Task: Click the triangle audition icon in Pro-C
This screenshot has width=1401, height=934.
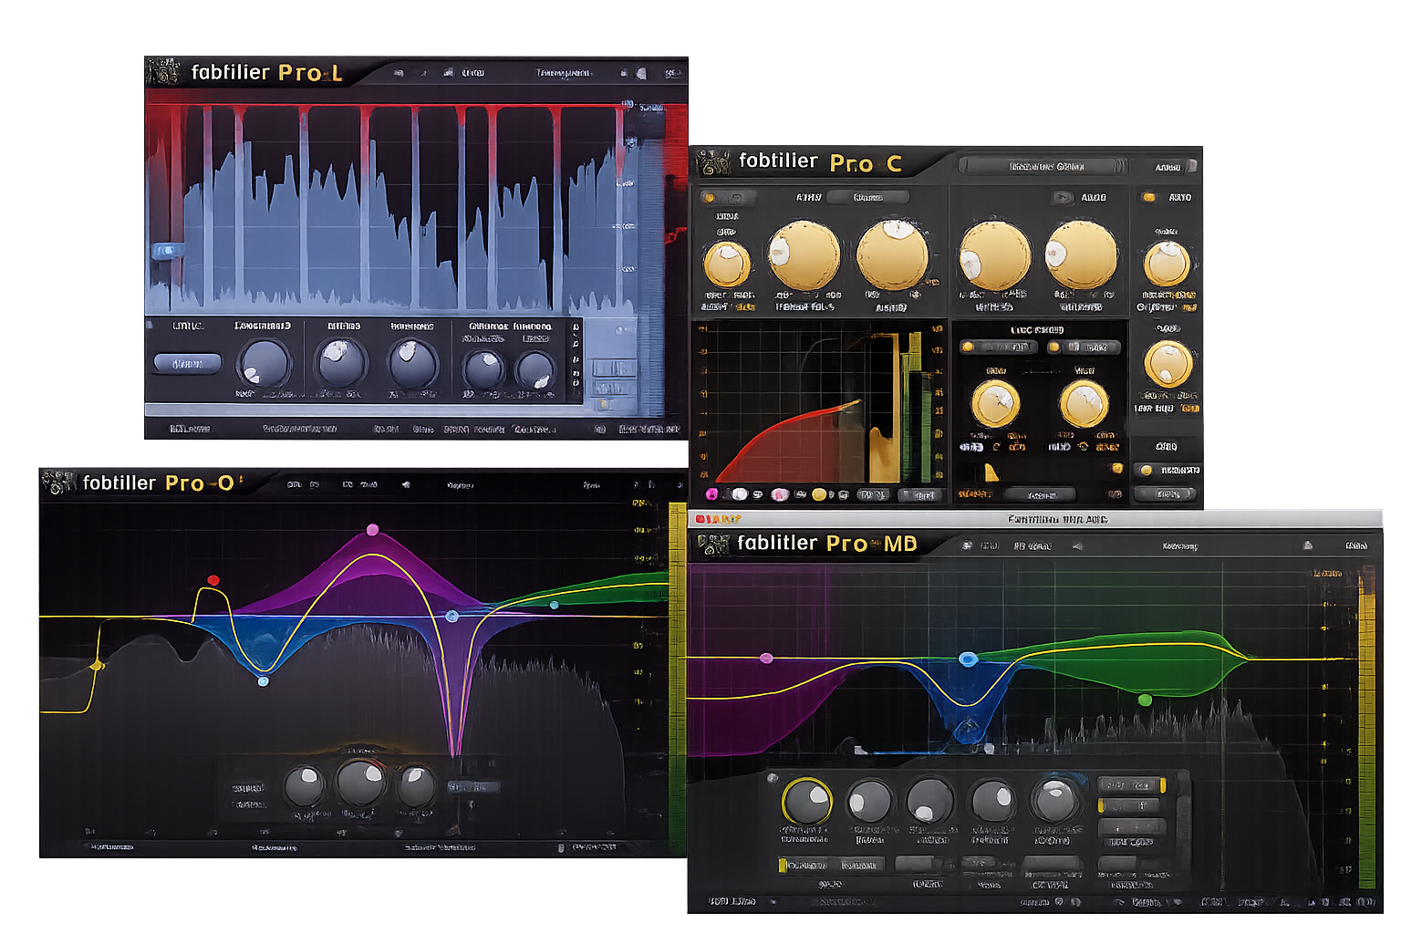Action: 991,471
